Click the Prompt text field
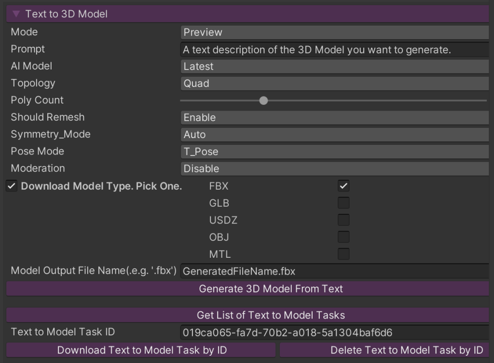Image resolution: width=494 pixels, height=363 pixels. tap(335, 49)
